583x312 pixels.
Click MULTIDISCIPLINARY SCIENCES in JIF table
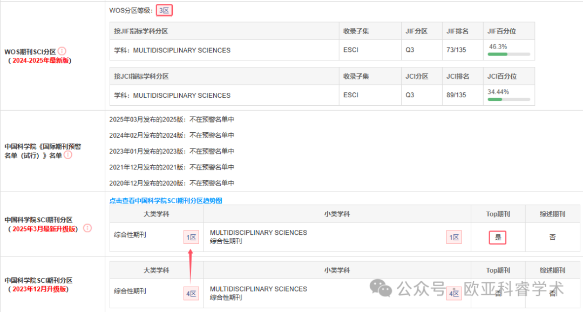(x=182, y=50)
